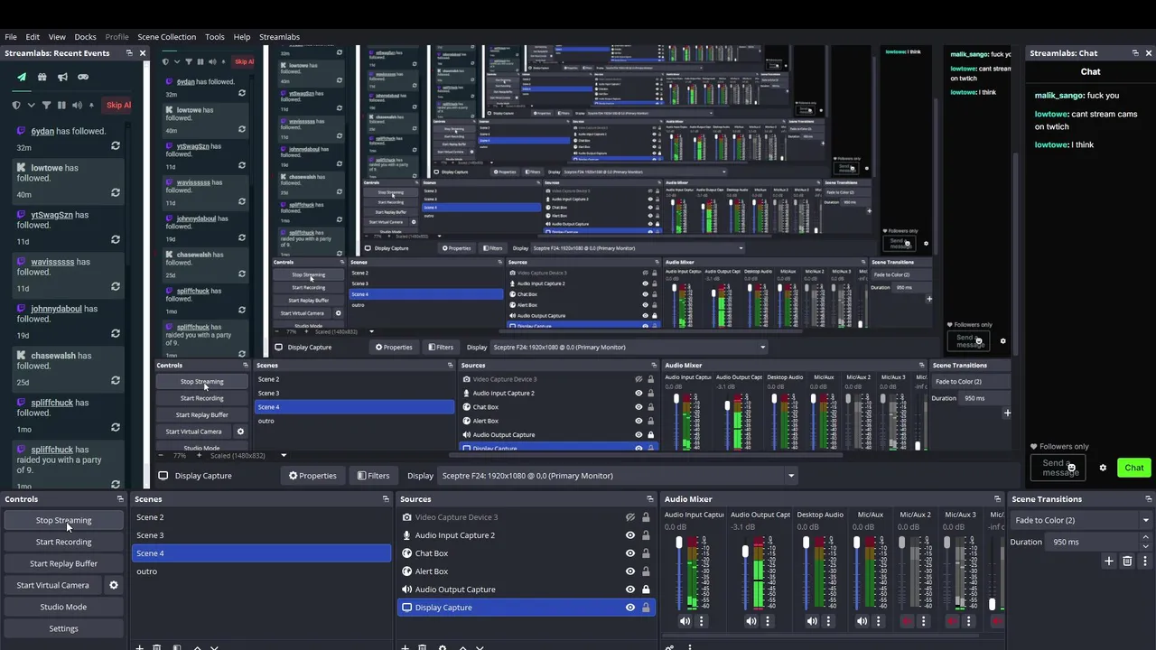Replay the ytSwagSzn follow alert
1156x650 pixels.
[115, 240]
